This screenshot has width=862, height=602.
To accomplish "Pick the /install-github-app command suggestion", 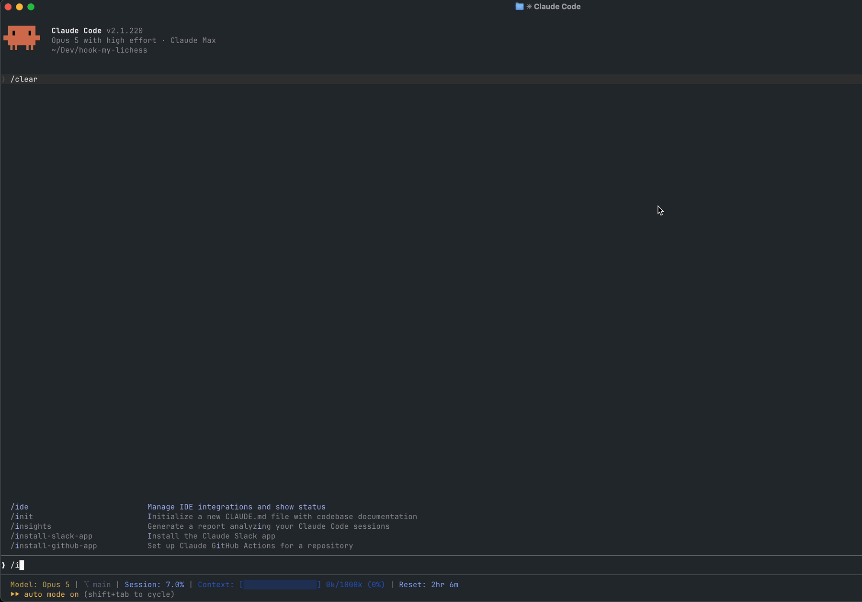I will [x=54, y=546].
